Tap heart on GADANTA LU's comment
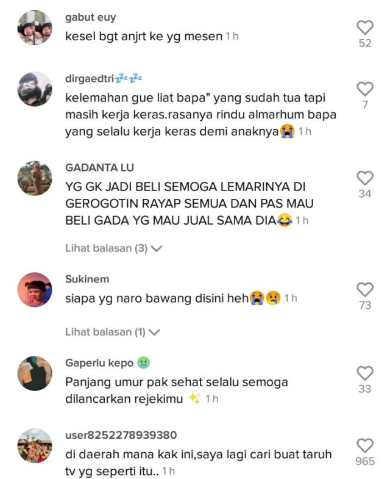 coord(364,178)
